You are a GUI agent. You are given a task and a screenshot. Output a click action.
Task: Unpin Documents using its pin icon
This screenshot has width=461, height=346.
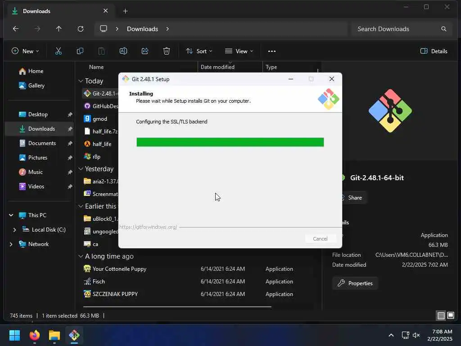[x=70, y=143]
